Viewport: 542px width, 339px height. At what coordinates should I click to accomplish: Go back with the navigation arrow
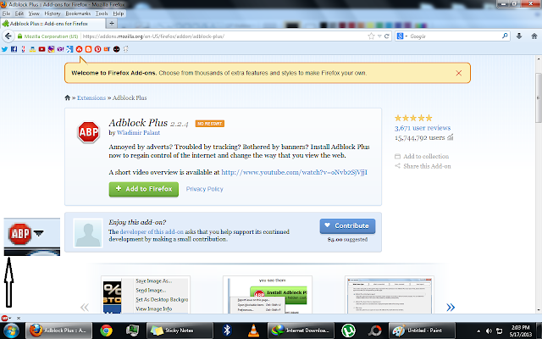coord(8,36)
